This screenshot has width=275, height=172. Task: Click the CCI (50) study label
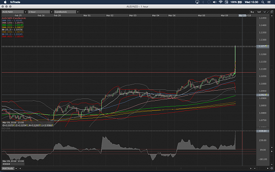click(x=6, y=128)
